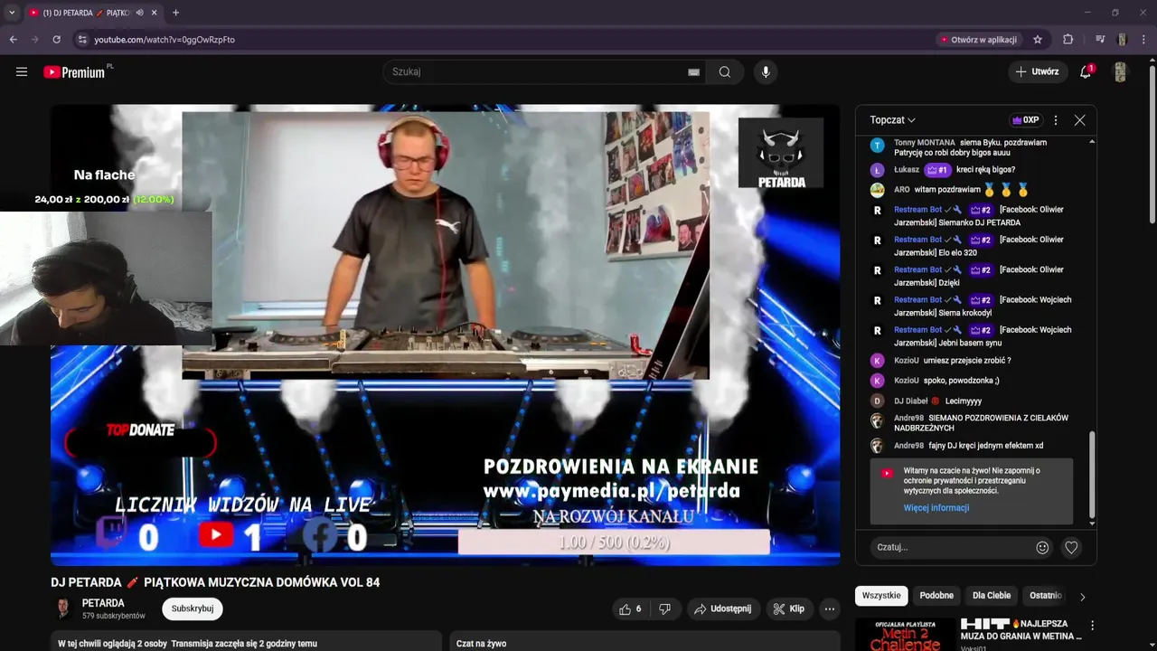
Task: Open the tab search dropdown arrow
Action: click(x=11, y=13)
